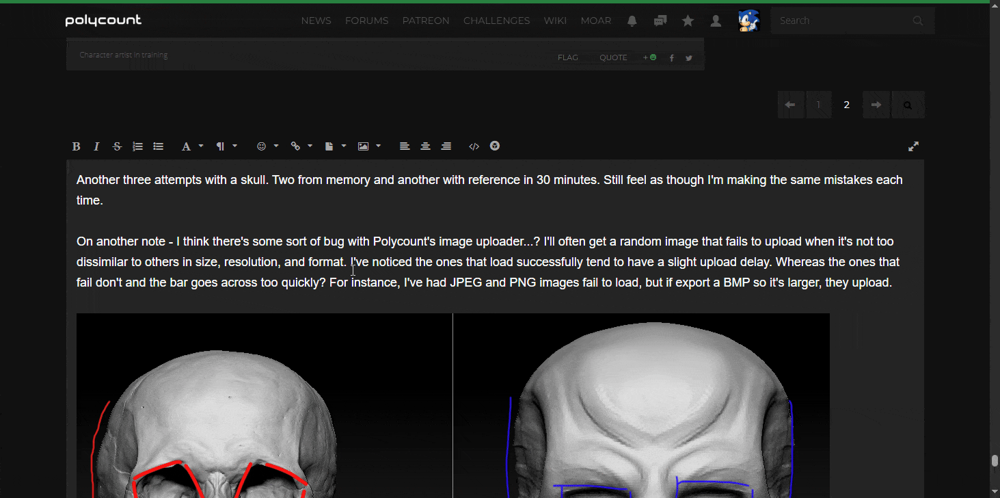Open the emoji picker
1000x498 pixels.
pos(261,146)
